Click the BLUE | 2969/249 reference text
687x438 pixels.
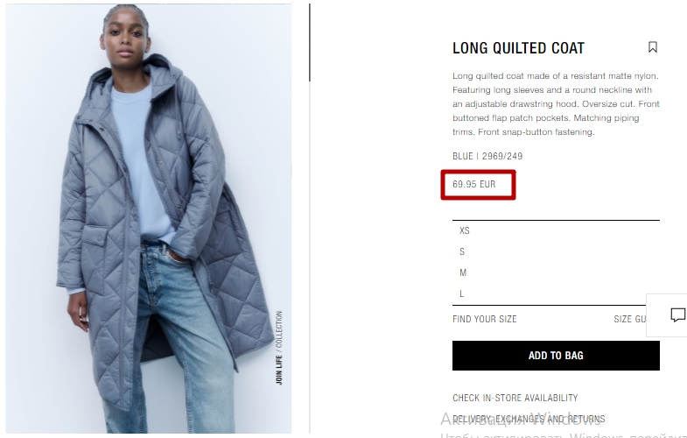click(x=487, y=156)
